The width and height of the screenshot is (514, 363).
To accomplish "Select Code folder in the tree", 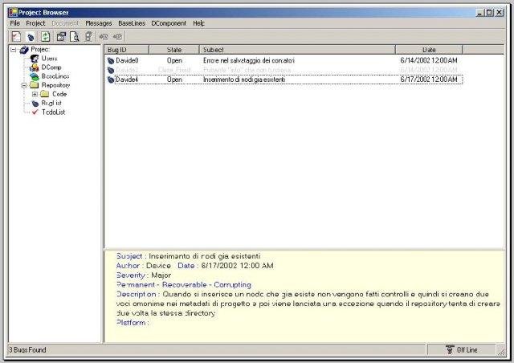I will point(59,94).
